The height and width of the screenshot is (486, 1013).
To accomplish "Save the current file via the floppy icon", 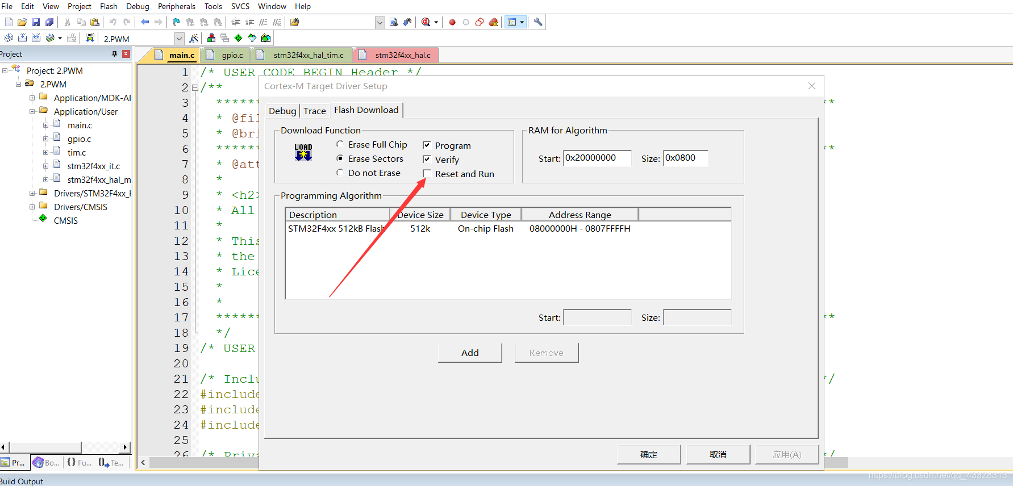I will click(x=36, y=22).
